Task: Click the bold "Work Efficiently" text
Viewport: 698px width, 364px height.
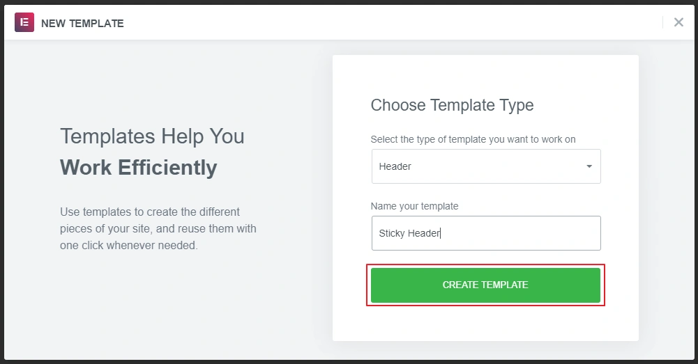Action: tap(138, 168)
